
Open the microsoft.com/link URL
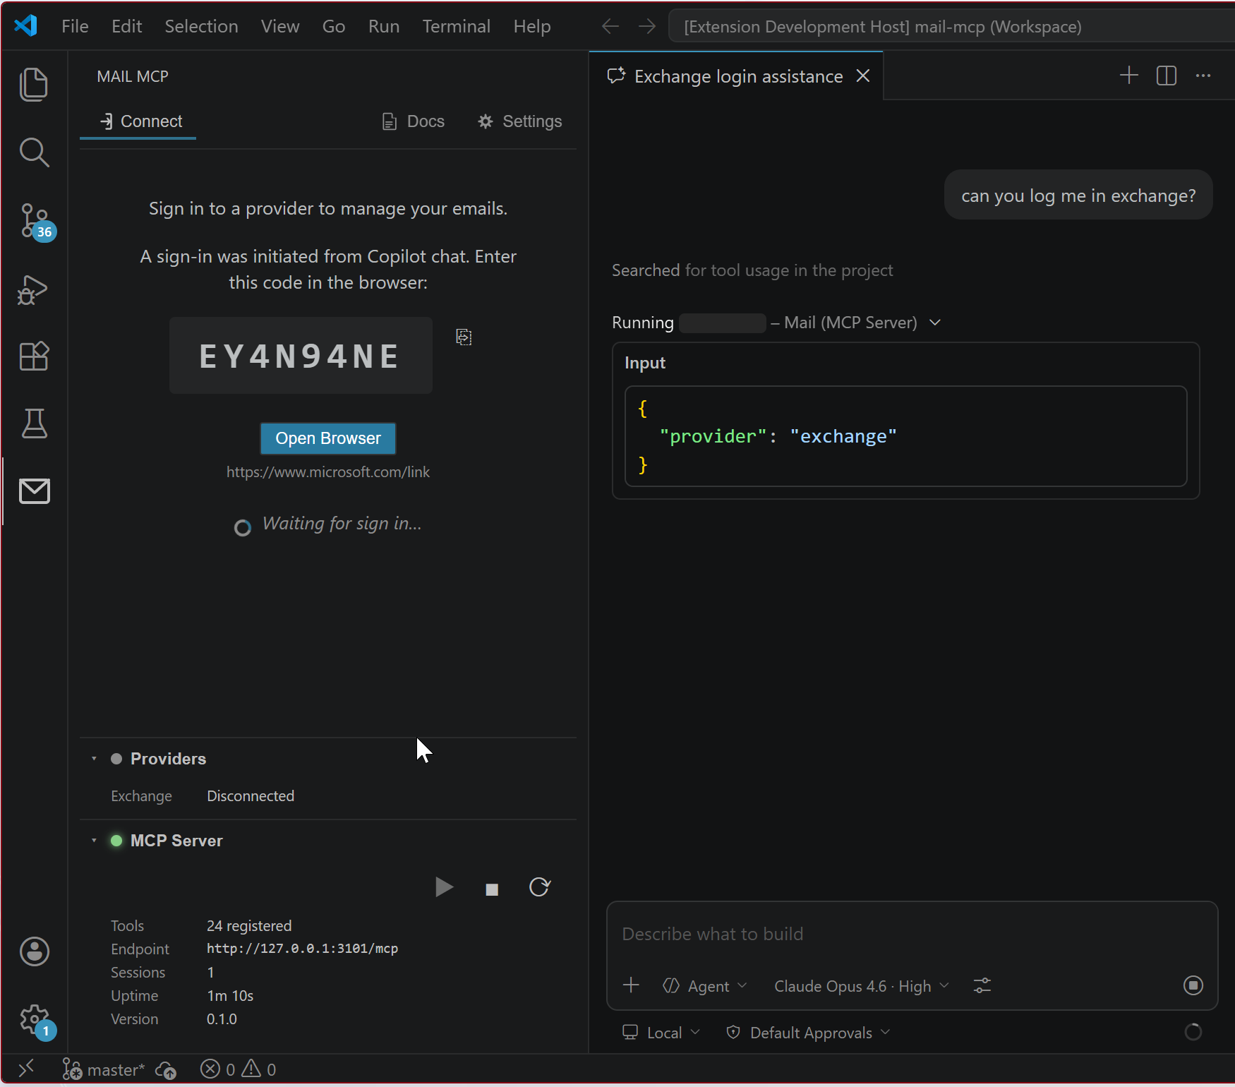327,472
